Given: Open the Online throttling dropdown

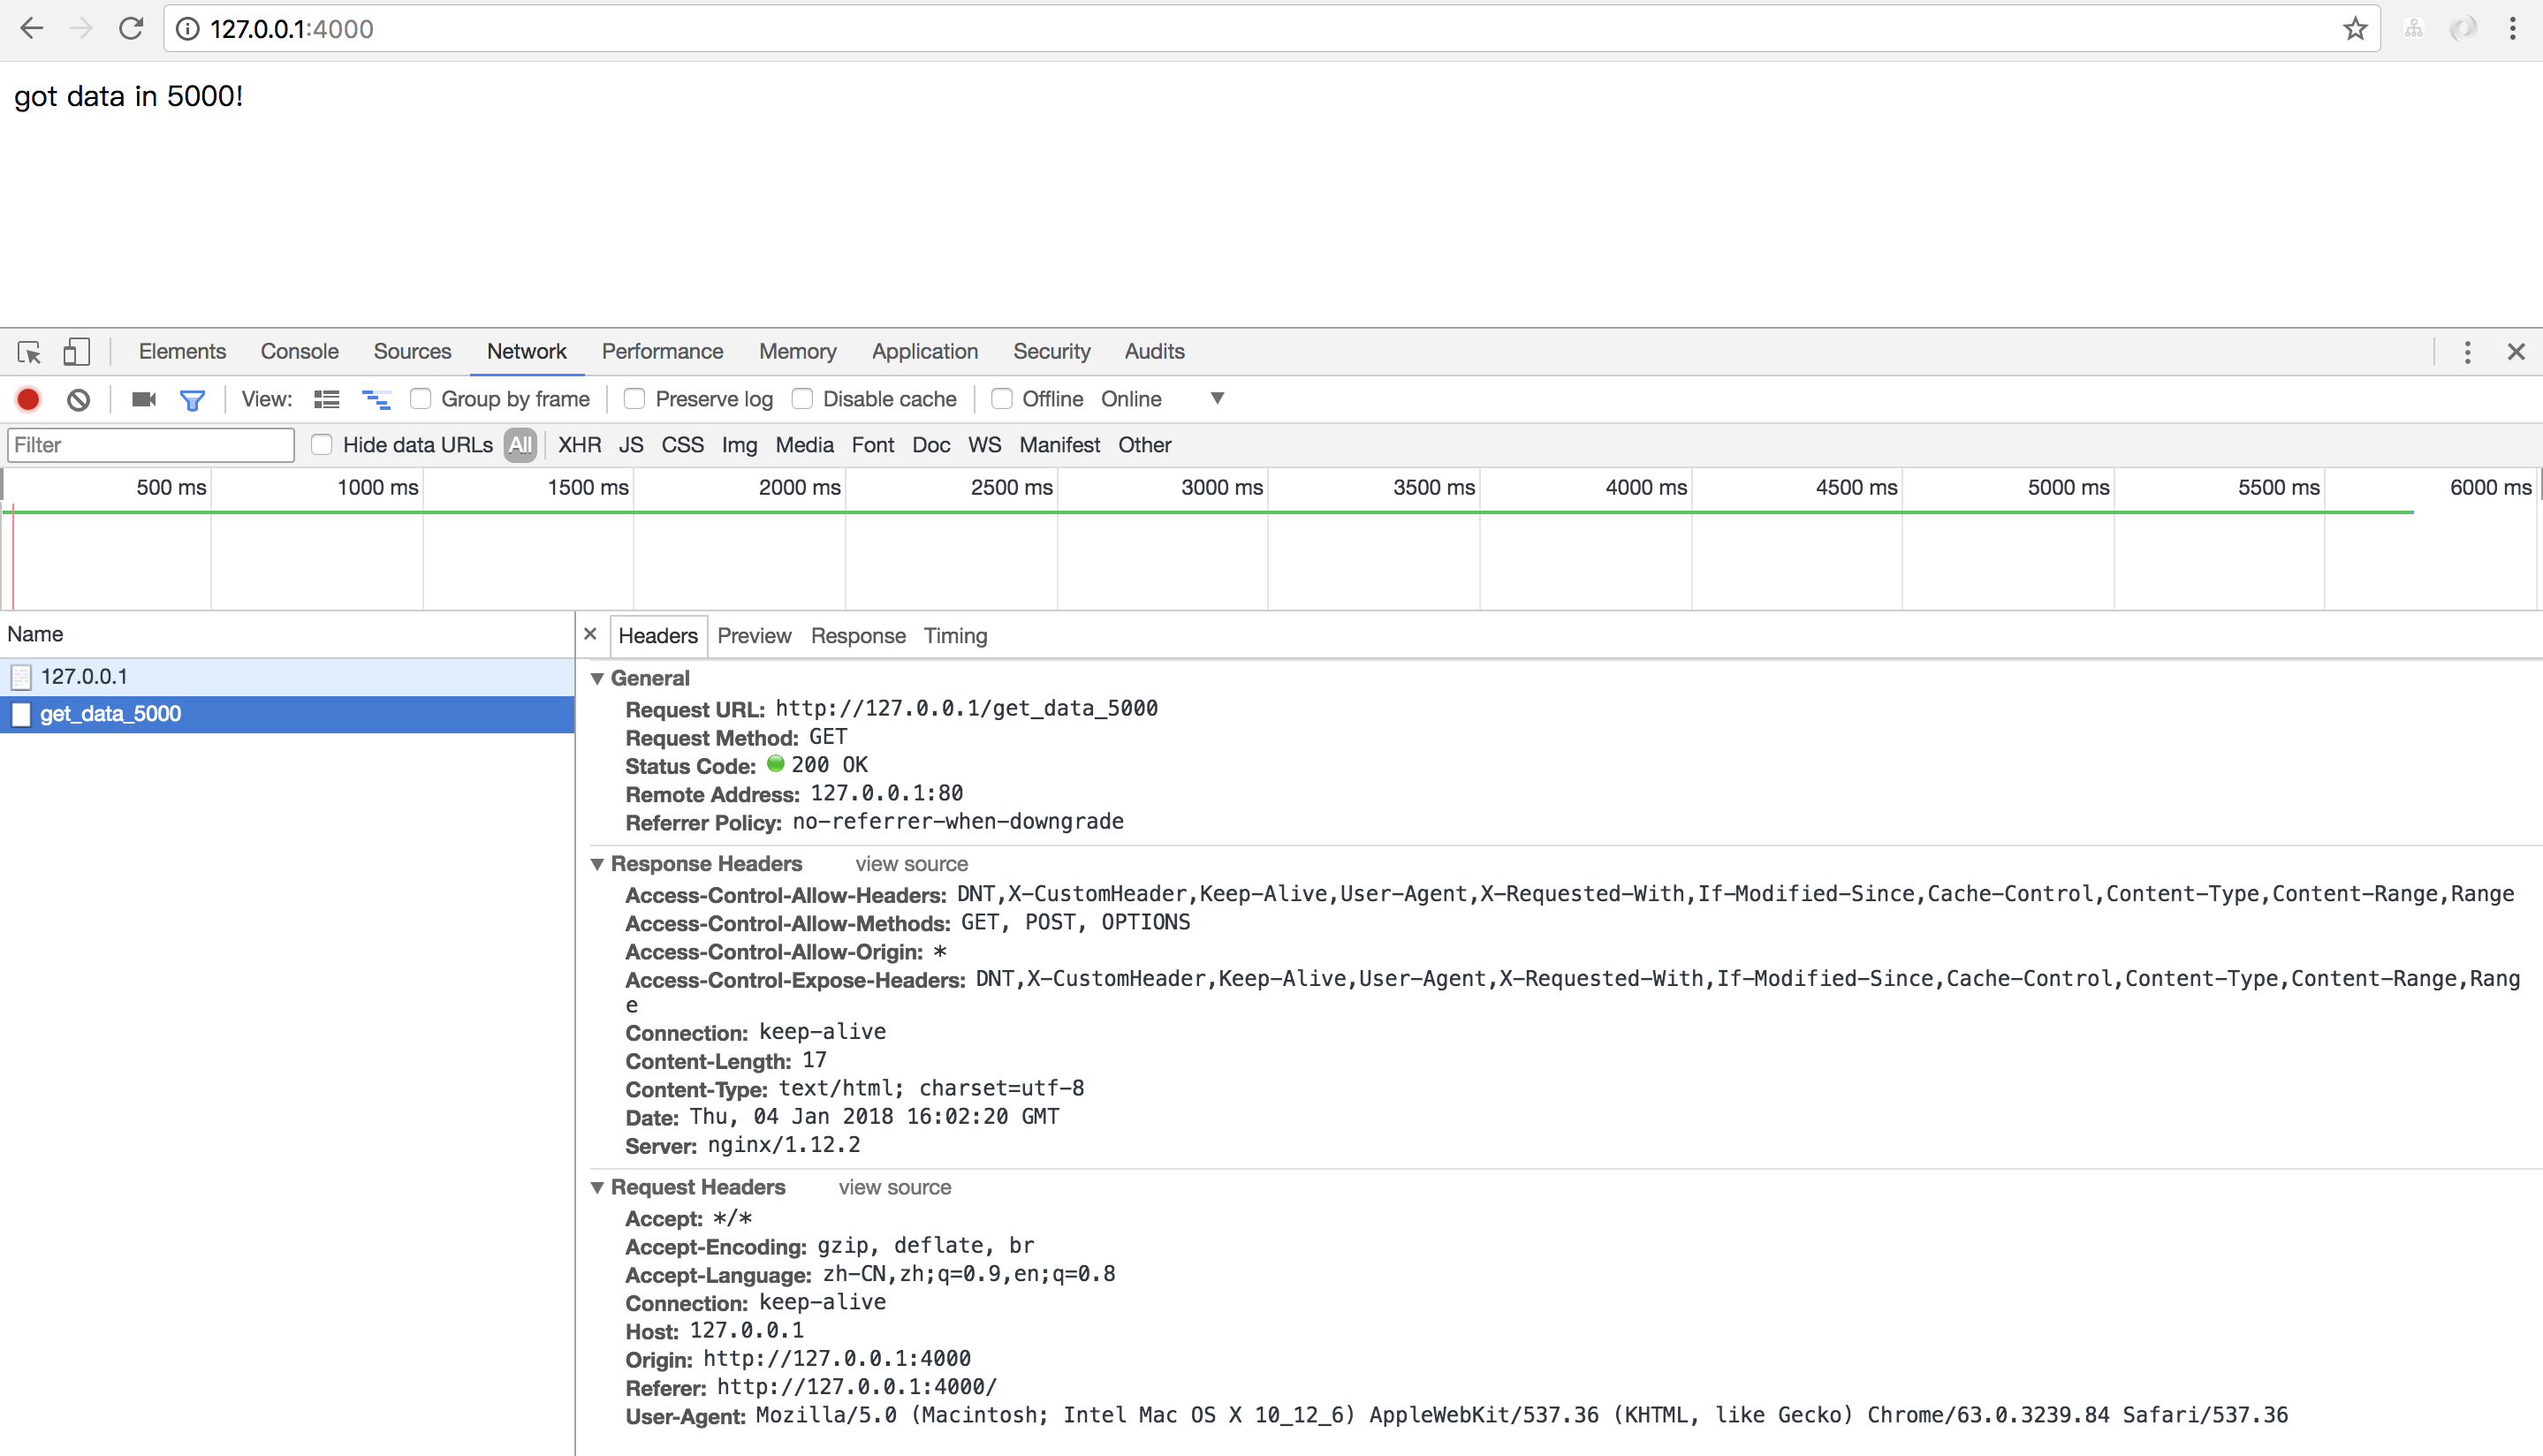Looking at the screenshot, I should click(x=1216, y=399).
